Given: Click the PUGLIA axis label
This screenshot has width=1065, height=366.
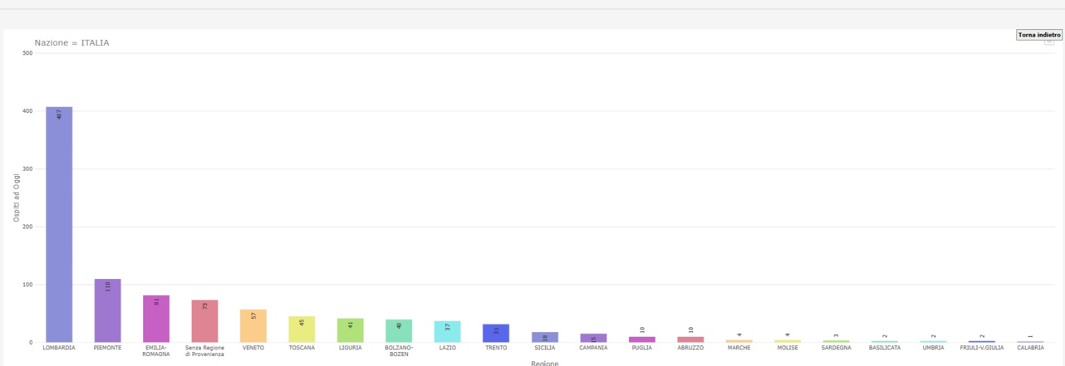Looking at the screenshot, I should pyautogui.click(x=642, y=347).
